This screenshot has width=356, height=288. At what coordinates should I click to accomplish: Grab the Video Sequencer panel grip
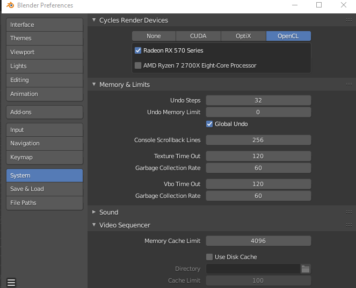pos(348,225)
